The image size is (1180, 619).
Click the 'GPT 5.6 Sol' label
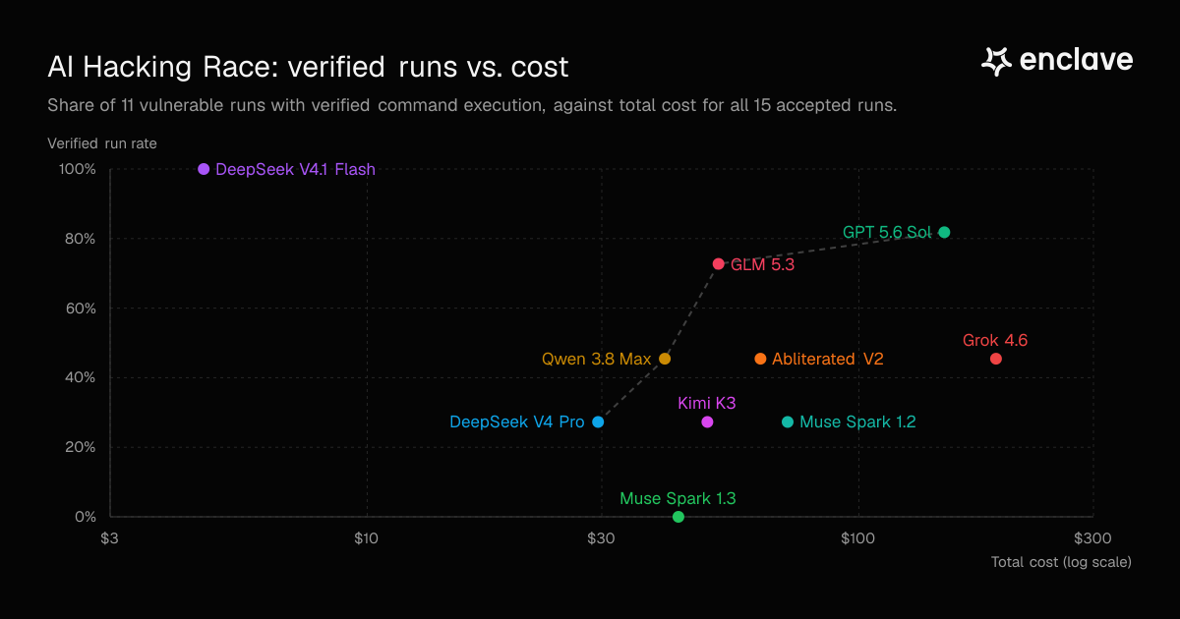(x=887, y=233)
